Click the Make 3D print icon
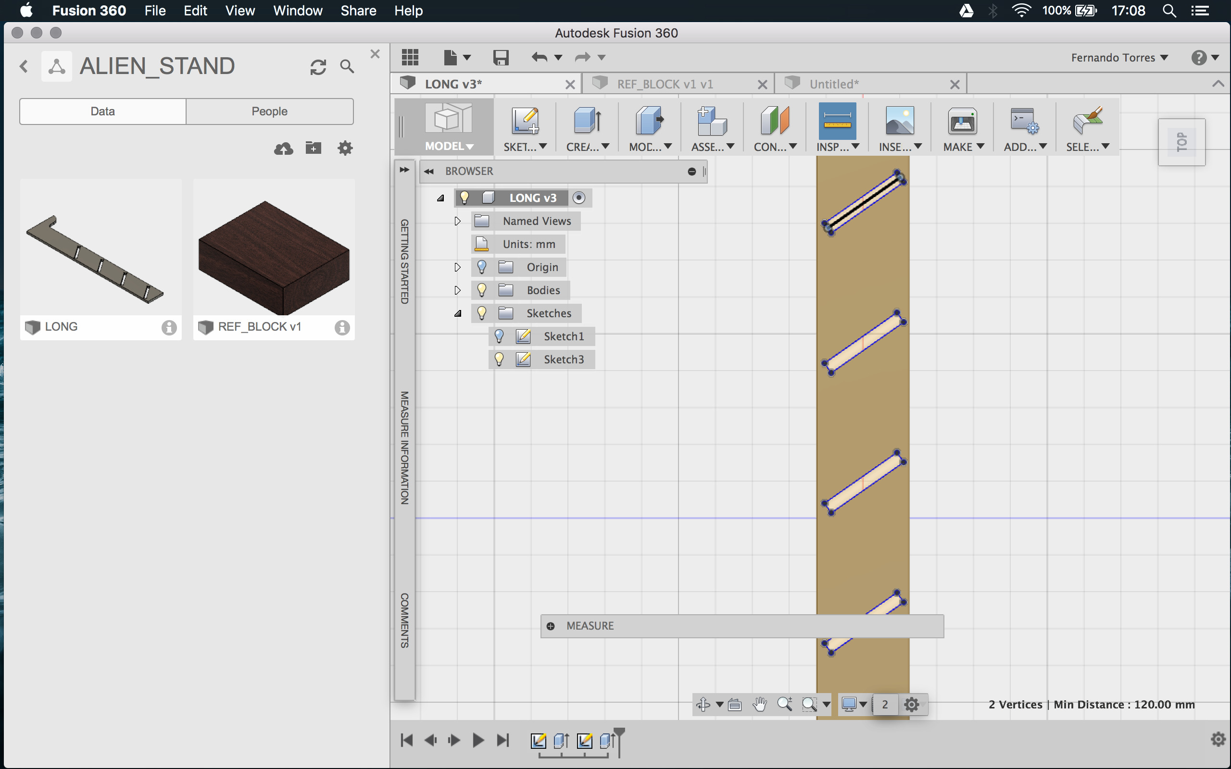Screen dimensions: 1231x769 point(962,121)
